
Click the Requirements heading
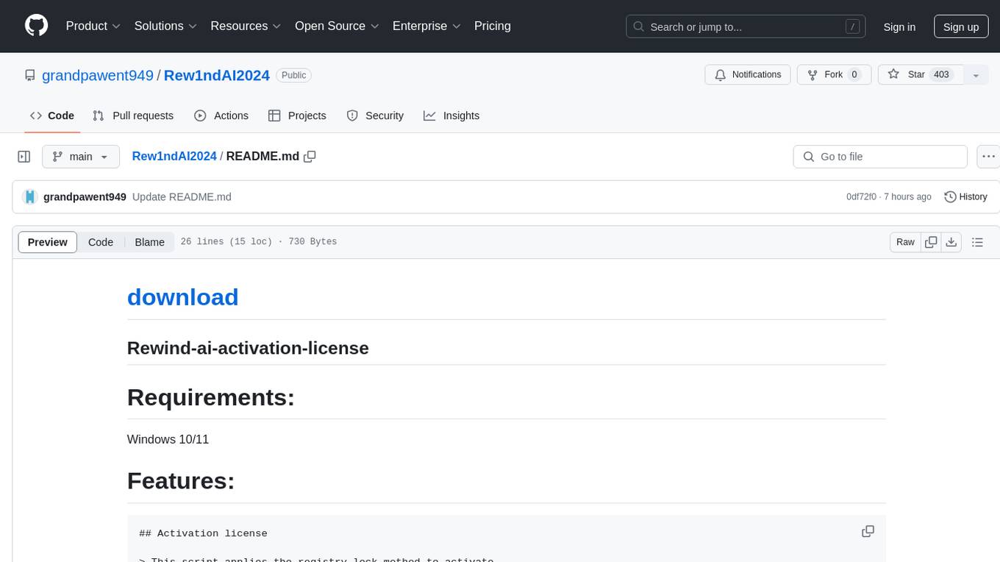[x=211, y=397]
